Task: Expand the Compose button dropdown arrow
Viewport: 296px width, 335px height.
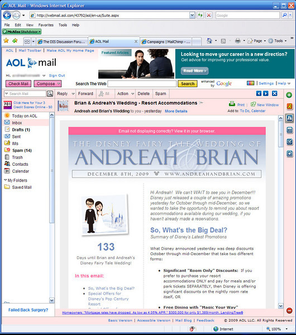Action: (x=59, y=84)
